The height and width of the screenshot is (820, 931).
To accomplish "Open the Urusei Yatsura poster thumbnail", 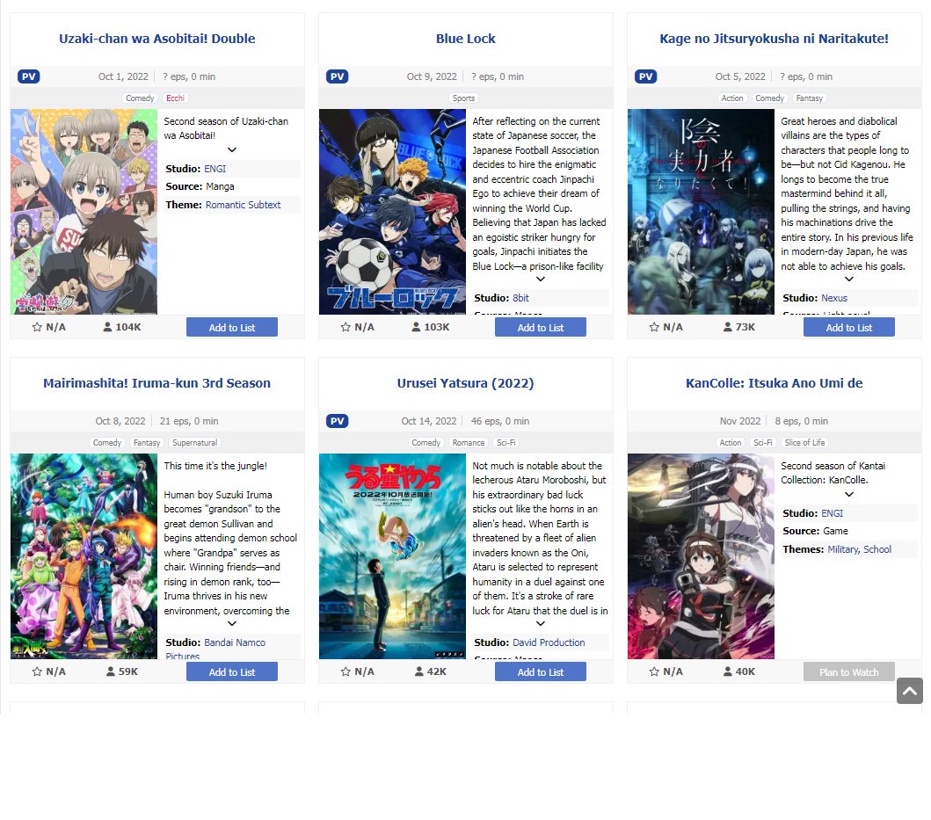I will (392, 556).
